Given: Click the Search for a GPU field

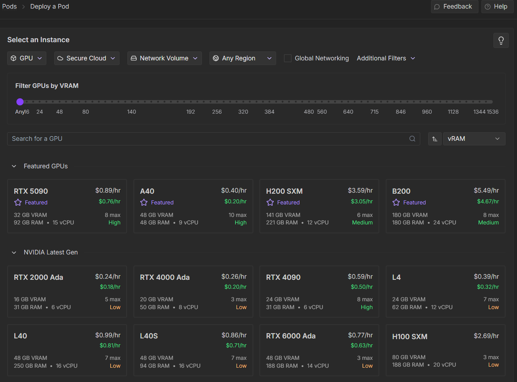Looking at the screenshot, I should pos(213,139).
